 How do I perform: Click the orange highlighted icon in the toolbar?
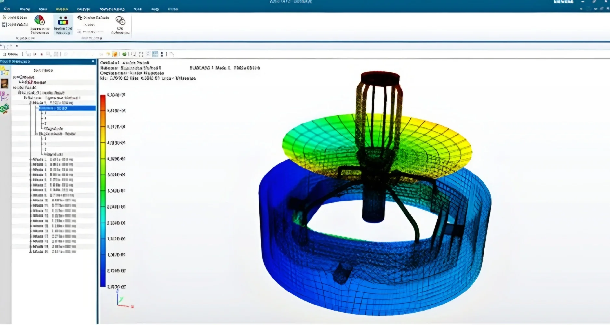point(114,54)
